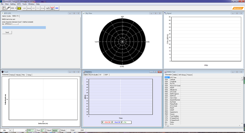Click the Vrsn version toolbar icon
Screen dimensions: 245x133
(42, 8)
